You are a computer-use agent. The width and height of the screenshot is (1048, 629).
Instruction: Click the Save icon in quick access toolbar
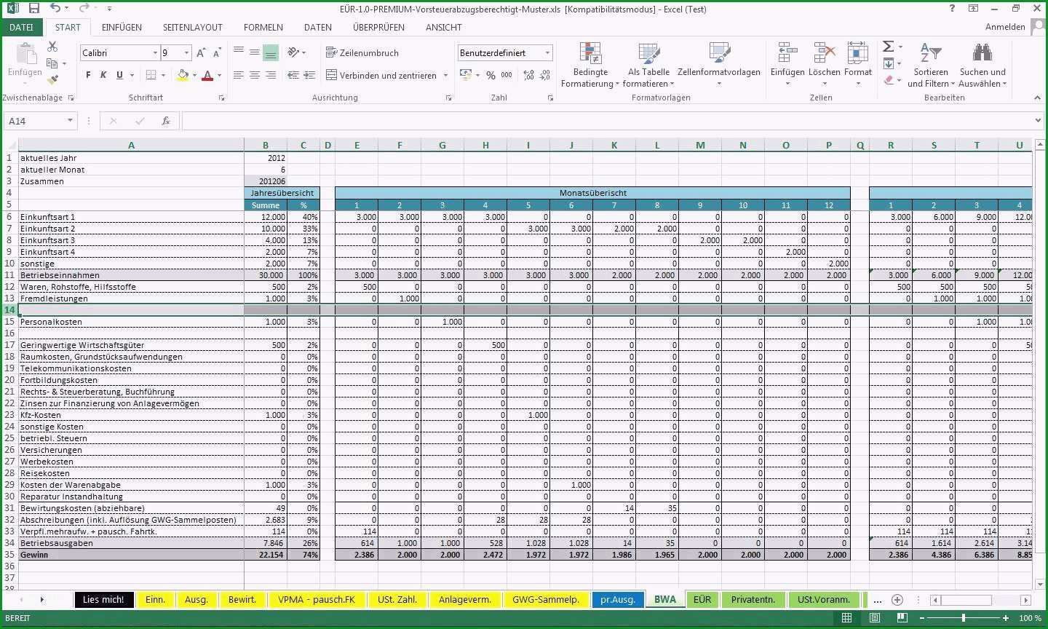(33, 9)
